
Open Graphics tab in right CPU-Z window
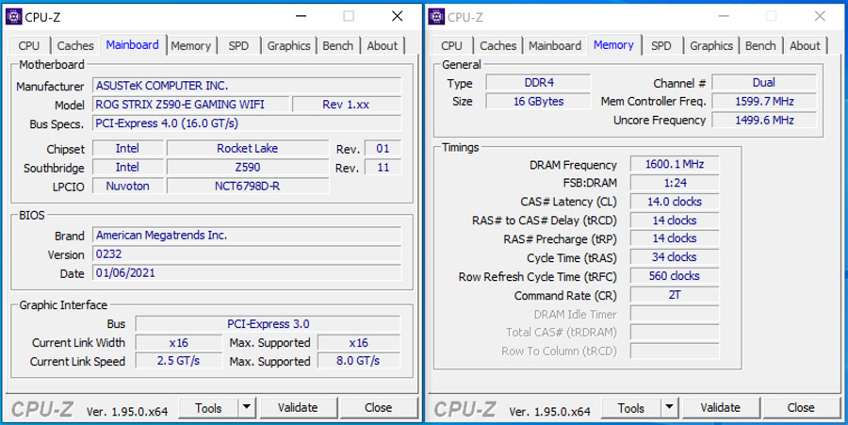[x=711, y=46]
